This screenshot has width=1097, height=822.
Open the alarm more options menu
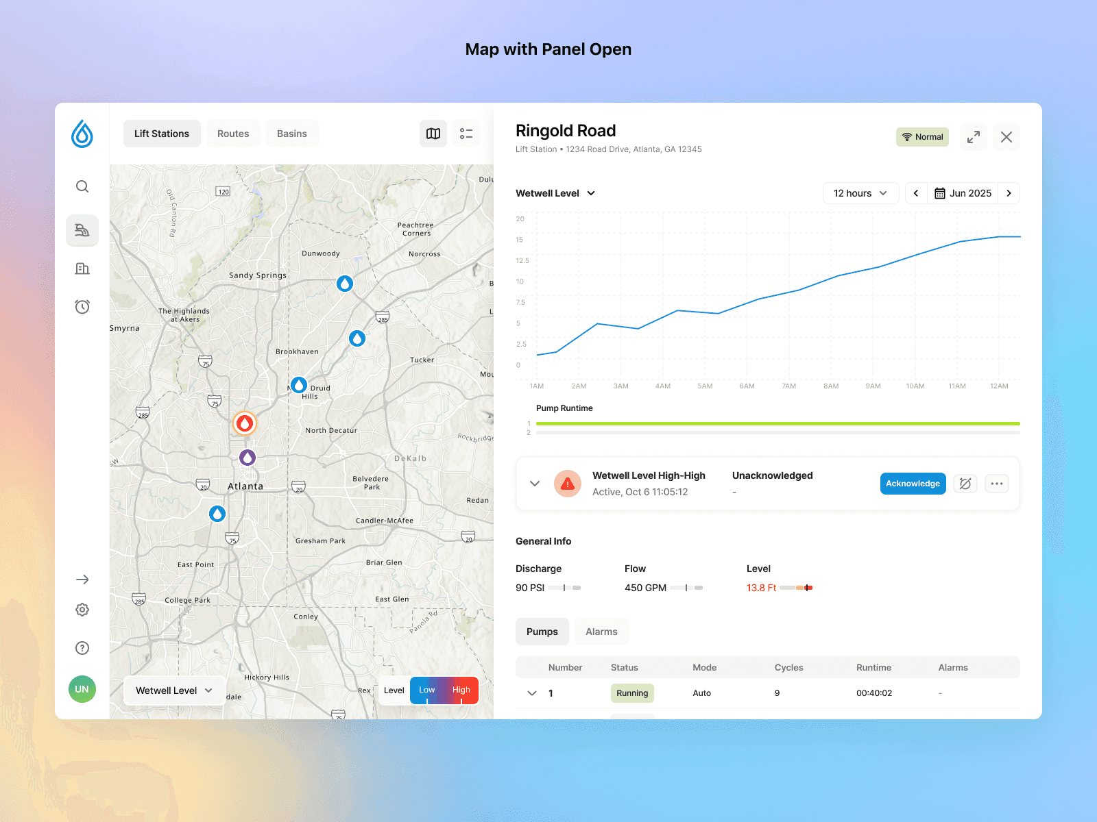(997, 484)
